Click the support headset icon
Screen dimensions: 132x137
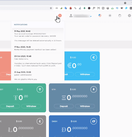(x=120, y=16)
